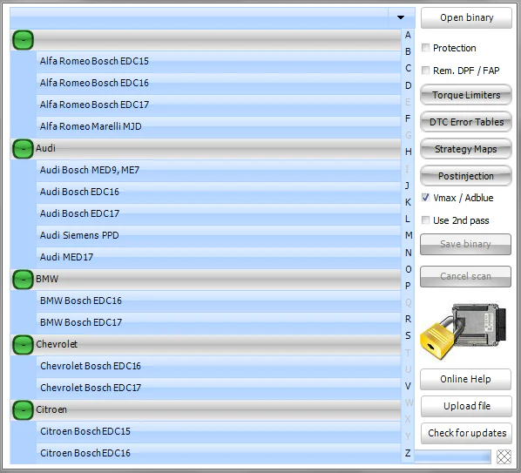The image size is (521, 473).
Task: Jump to letter Z in index
Action: pyautogui.click(x=408, y=453)
